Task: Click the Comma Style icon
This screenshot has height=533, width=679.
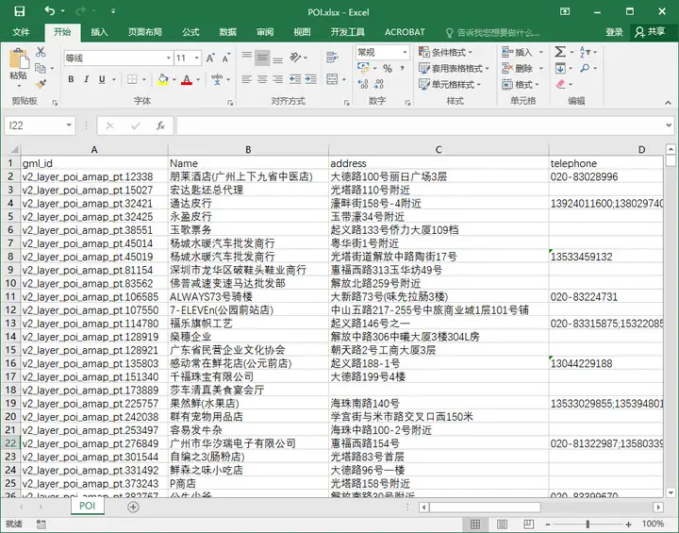Action: (403, 68)
